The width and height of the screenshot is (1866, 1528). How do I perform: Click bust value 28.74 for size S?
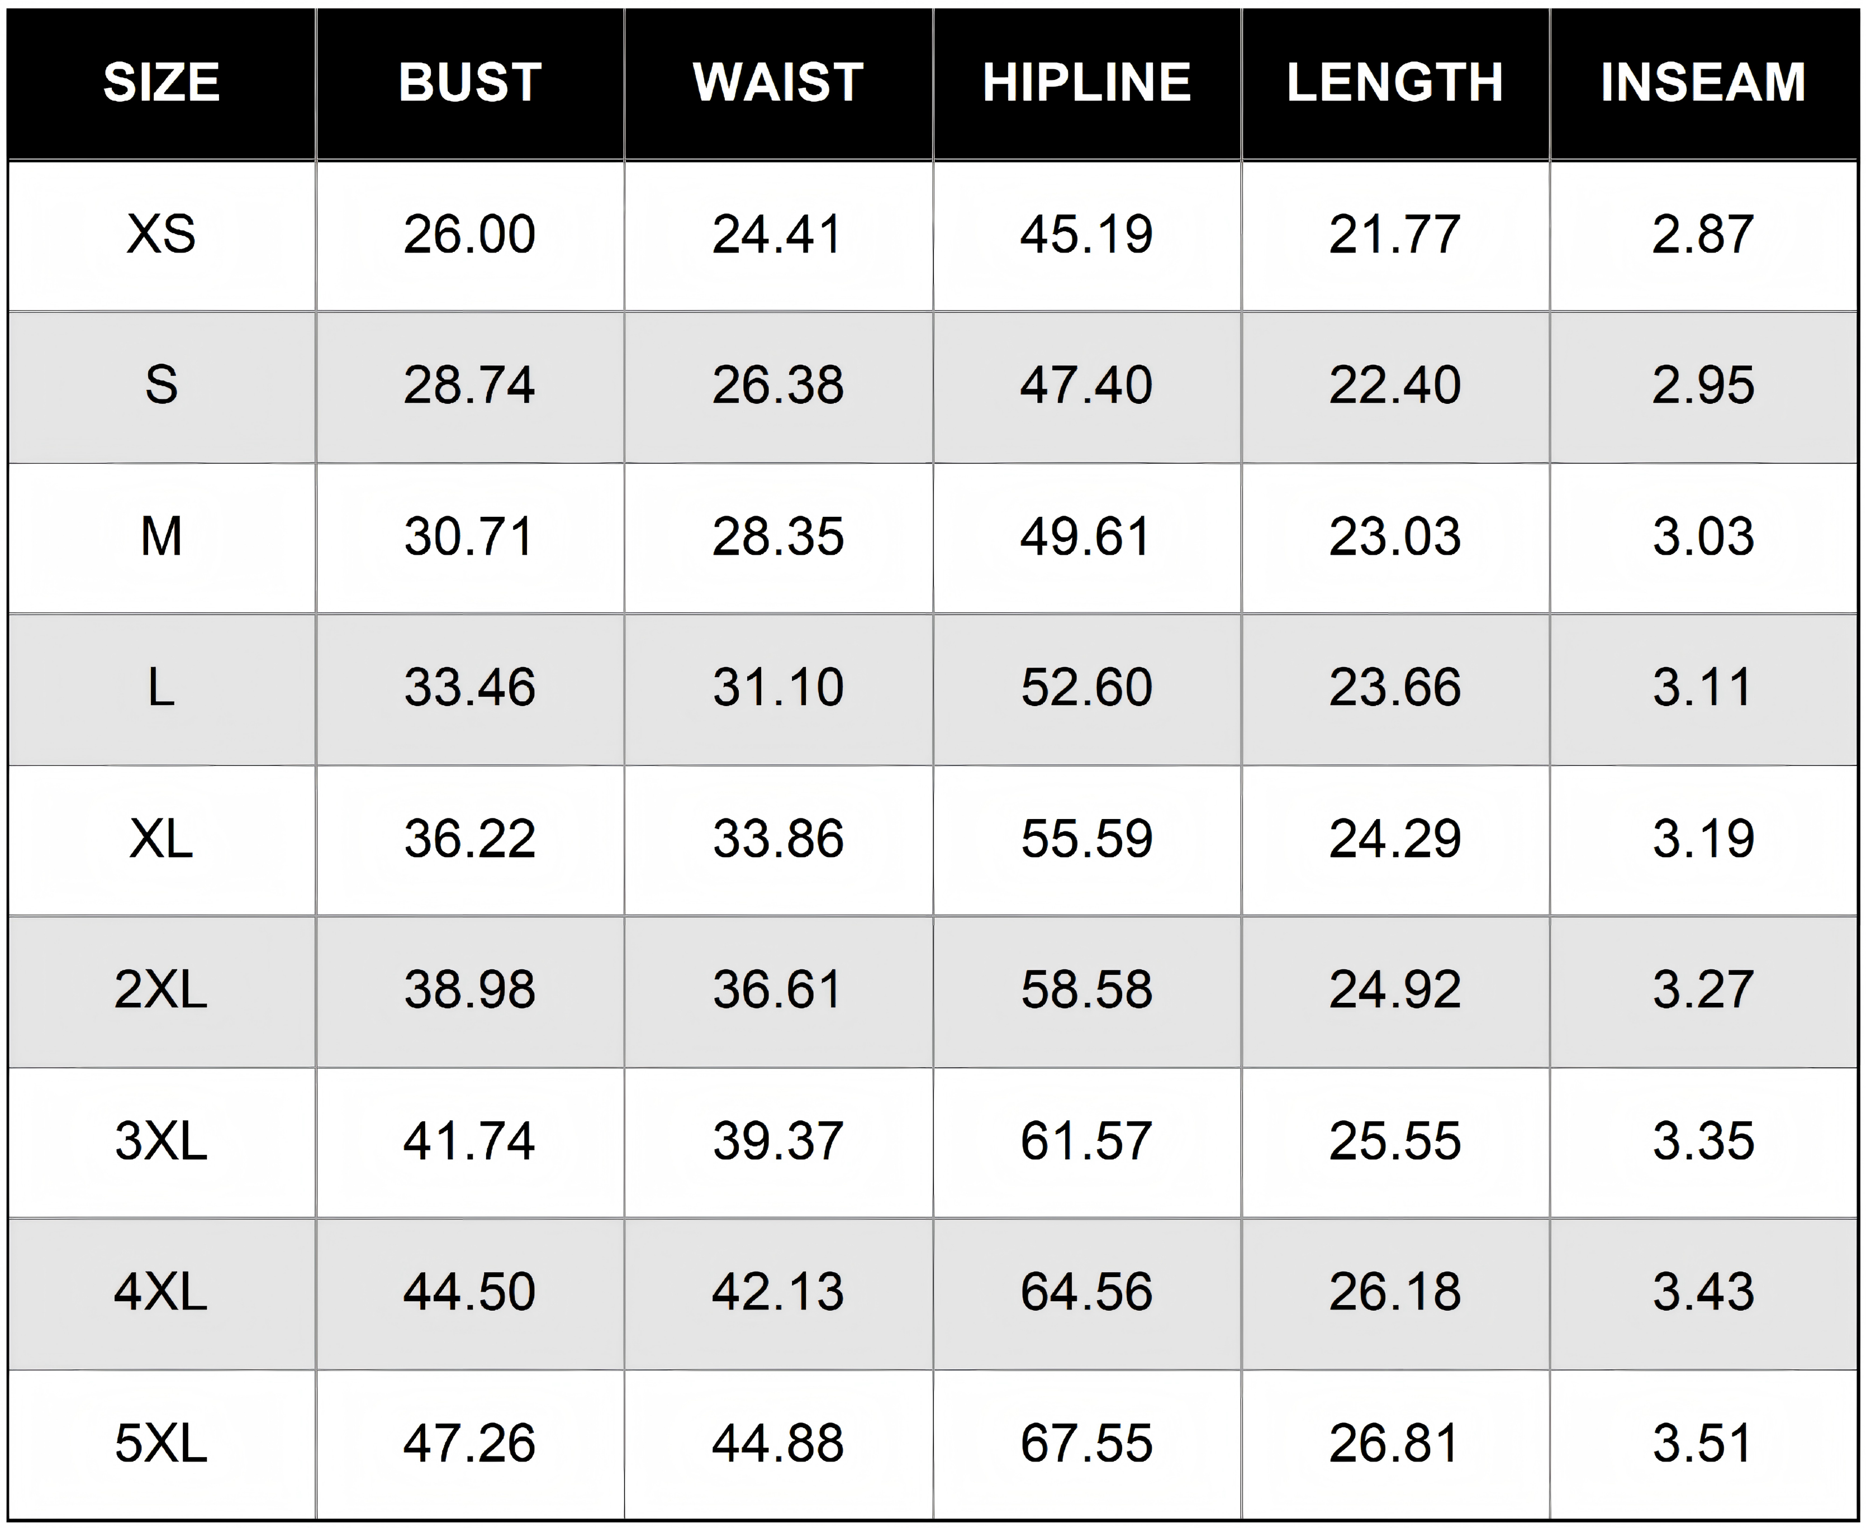tap(469, 385)
